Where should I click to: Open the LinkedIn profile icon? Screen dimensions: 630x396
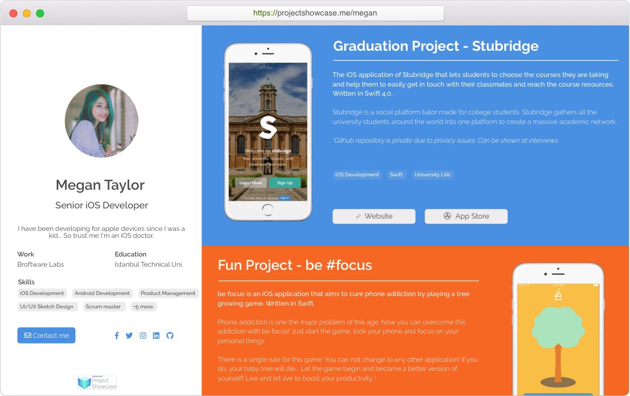[x=156, y=335]
